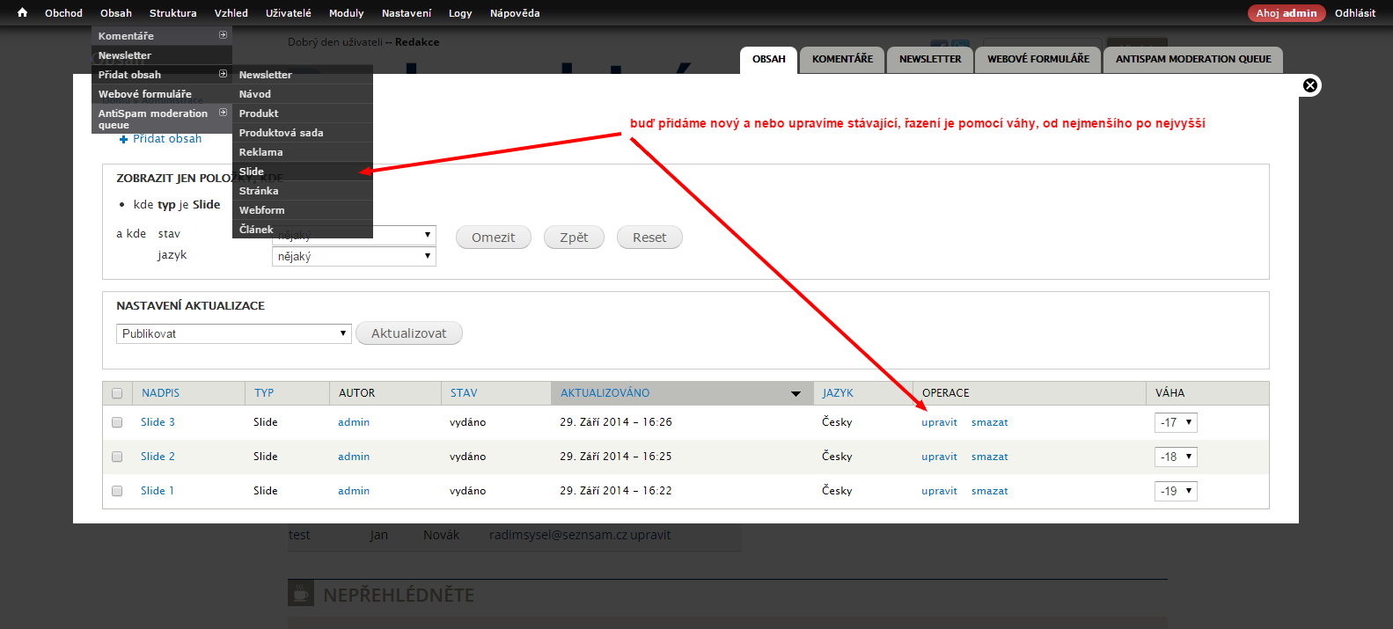The image size is (1393, 629).
Task: Click upravit for Slide 2
Action: (x=939, y=457)
